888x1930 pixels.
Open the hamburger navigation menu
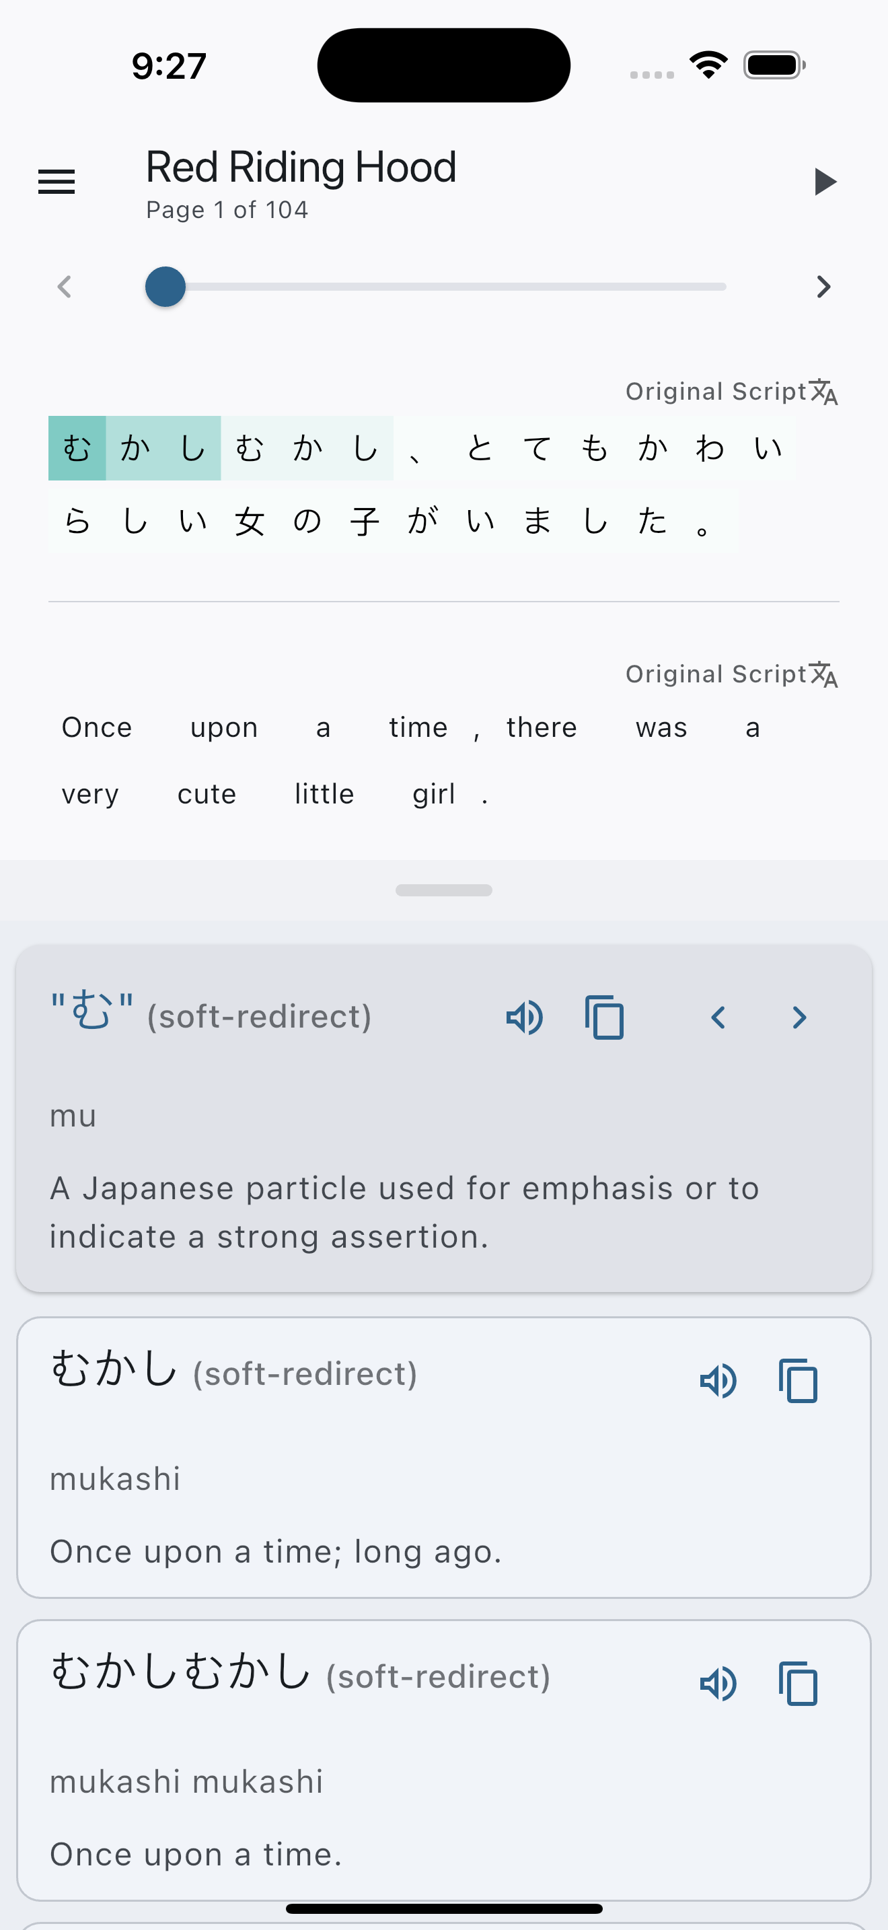click(x=57, y=181)
